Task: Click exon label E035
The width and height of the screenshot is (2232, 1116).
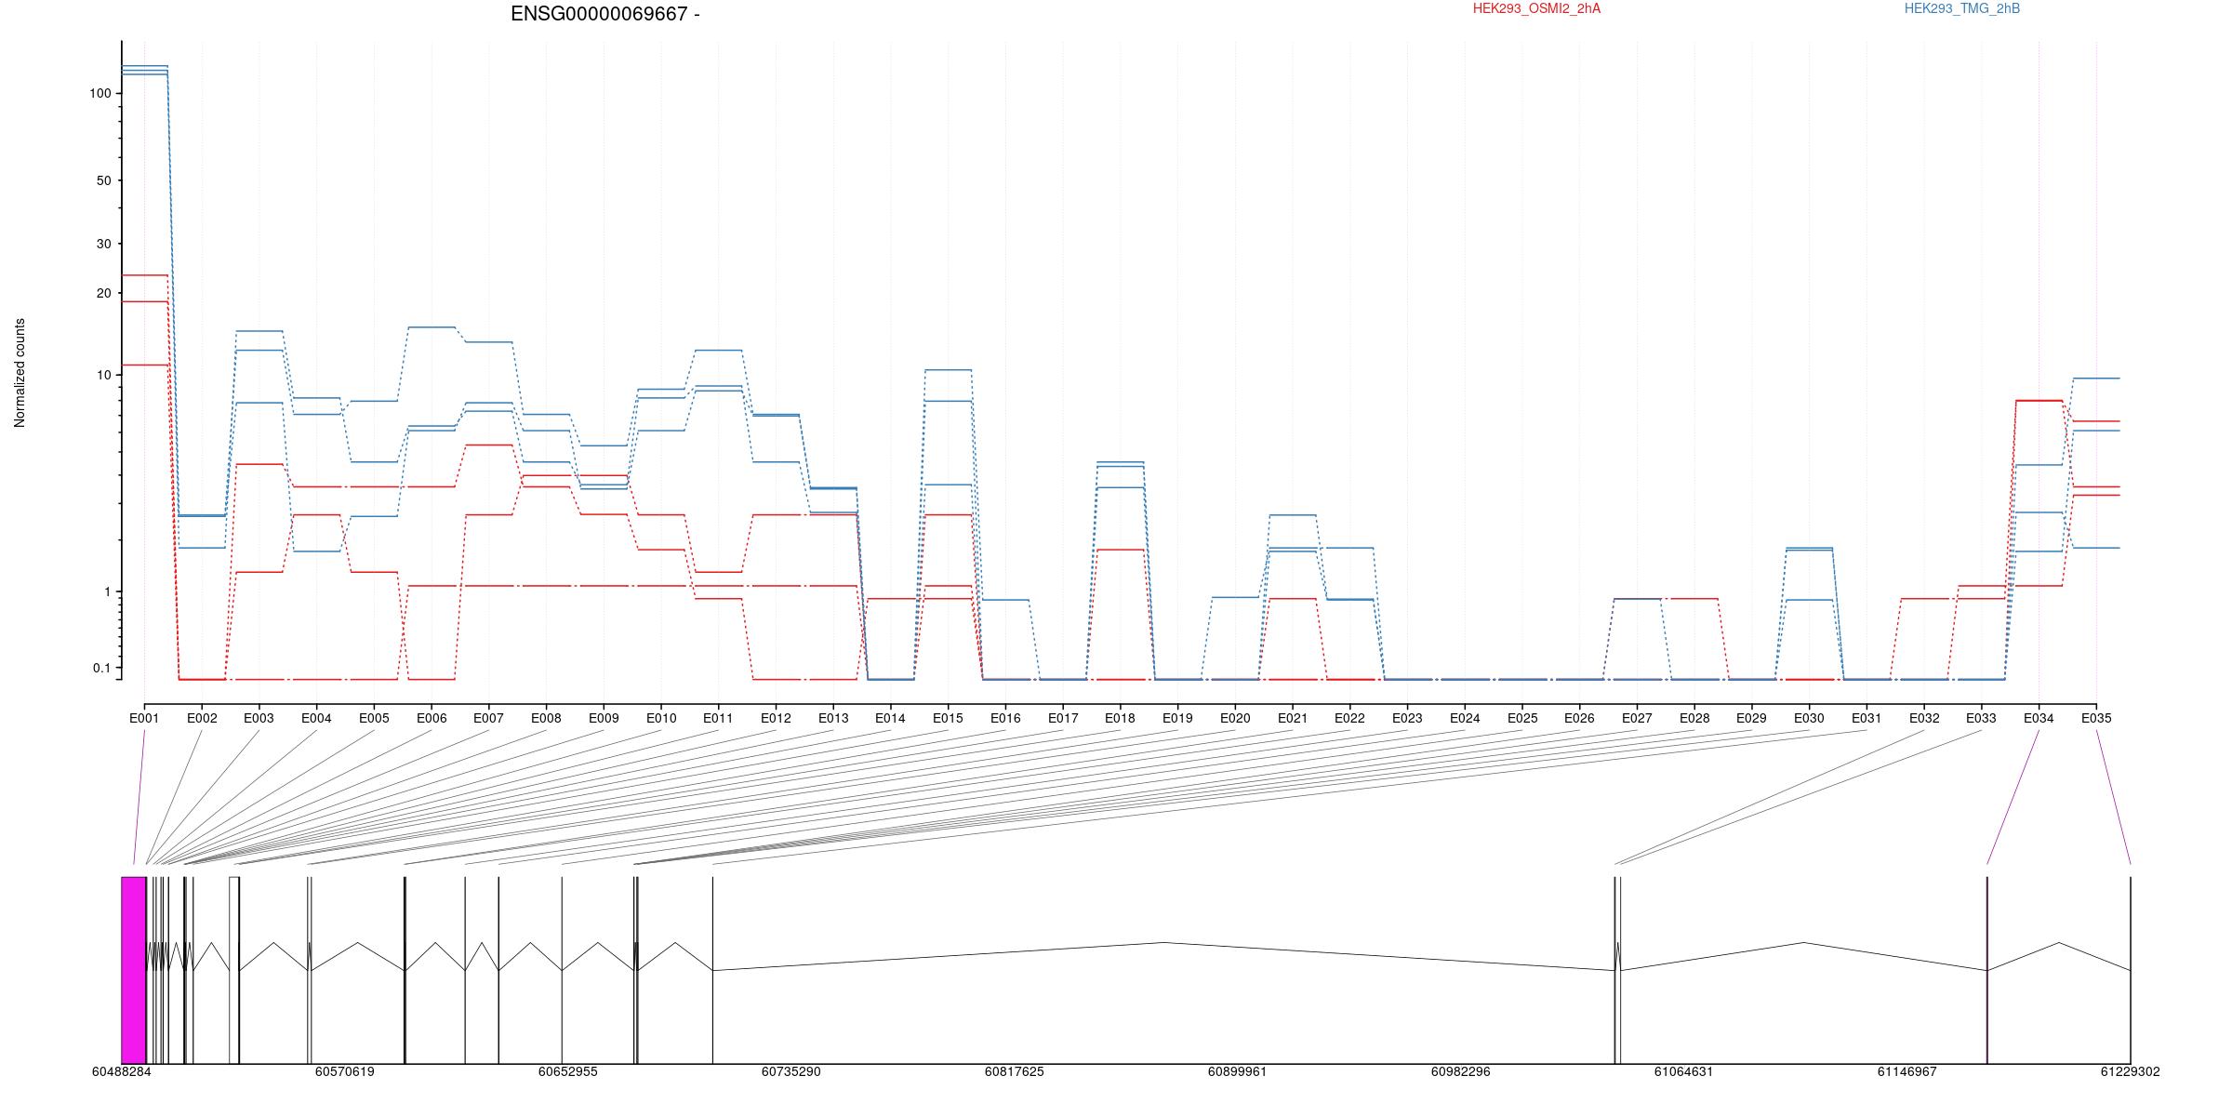Action: pos(2096,718)
